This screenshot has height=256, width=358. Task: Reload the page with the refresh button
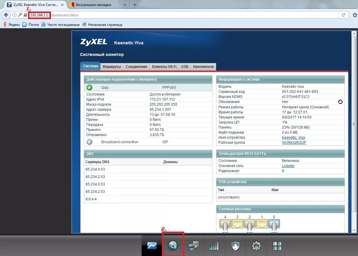point(344,15)
